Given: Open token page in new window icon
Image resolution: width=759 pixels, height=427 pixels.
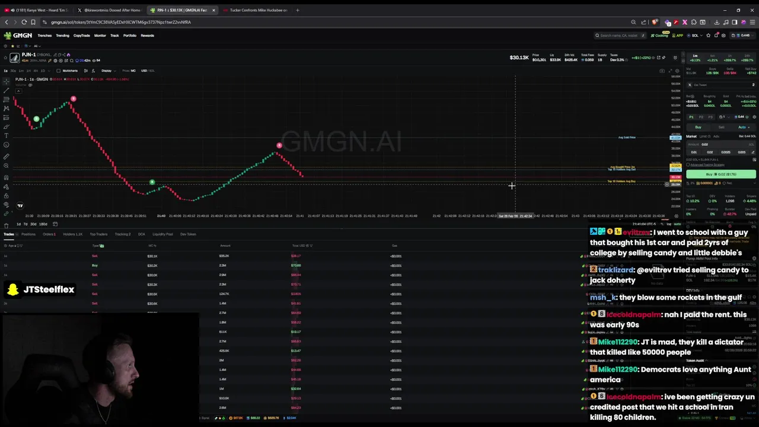Looking at the screenshot, I should [659, 58].
